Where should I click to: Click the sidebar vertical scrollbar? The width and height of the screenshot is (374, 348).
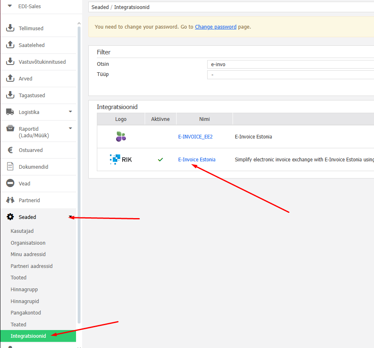(x=79, y=163)
